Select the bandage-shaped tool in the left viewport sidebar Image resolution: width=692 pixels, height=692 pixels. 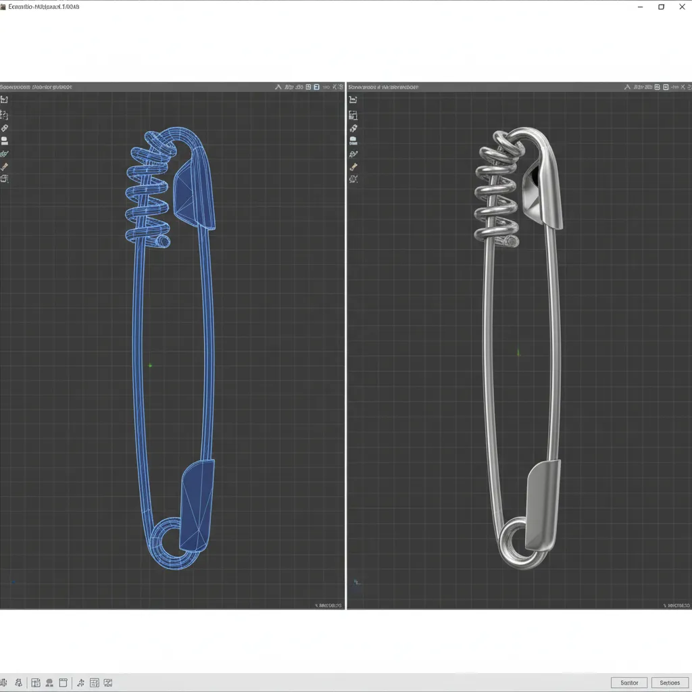(4, 128)
